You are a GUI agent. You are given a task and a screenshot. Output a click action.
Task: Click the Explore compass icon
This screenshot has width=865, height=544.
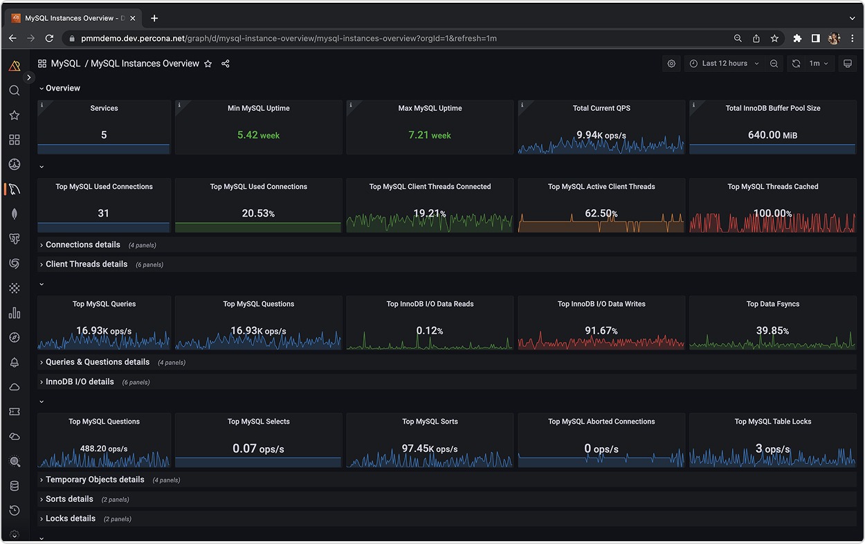pyautogui.click(x=14, y=338)
